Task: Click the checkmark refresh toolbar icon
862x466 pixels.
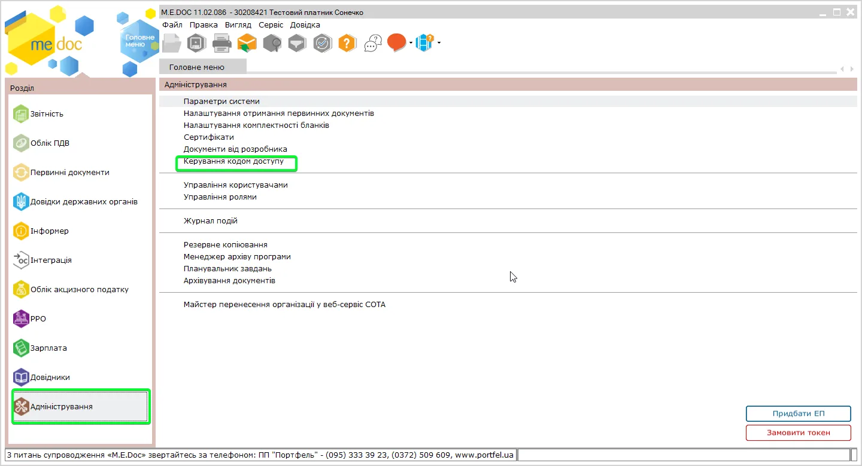Action: pos(323,44)
